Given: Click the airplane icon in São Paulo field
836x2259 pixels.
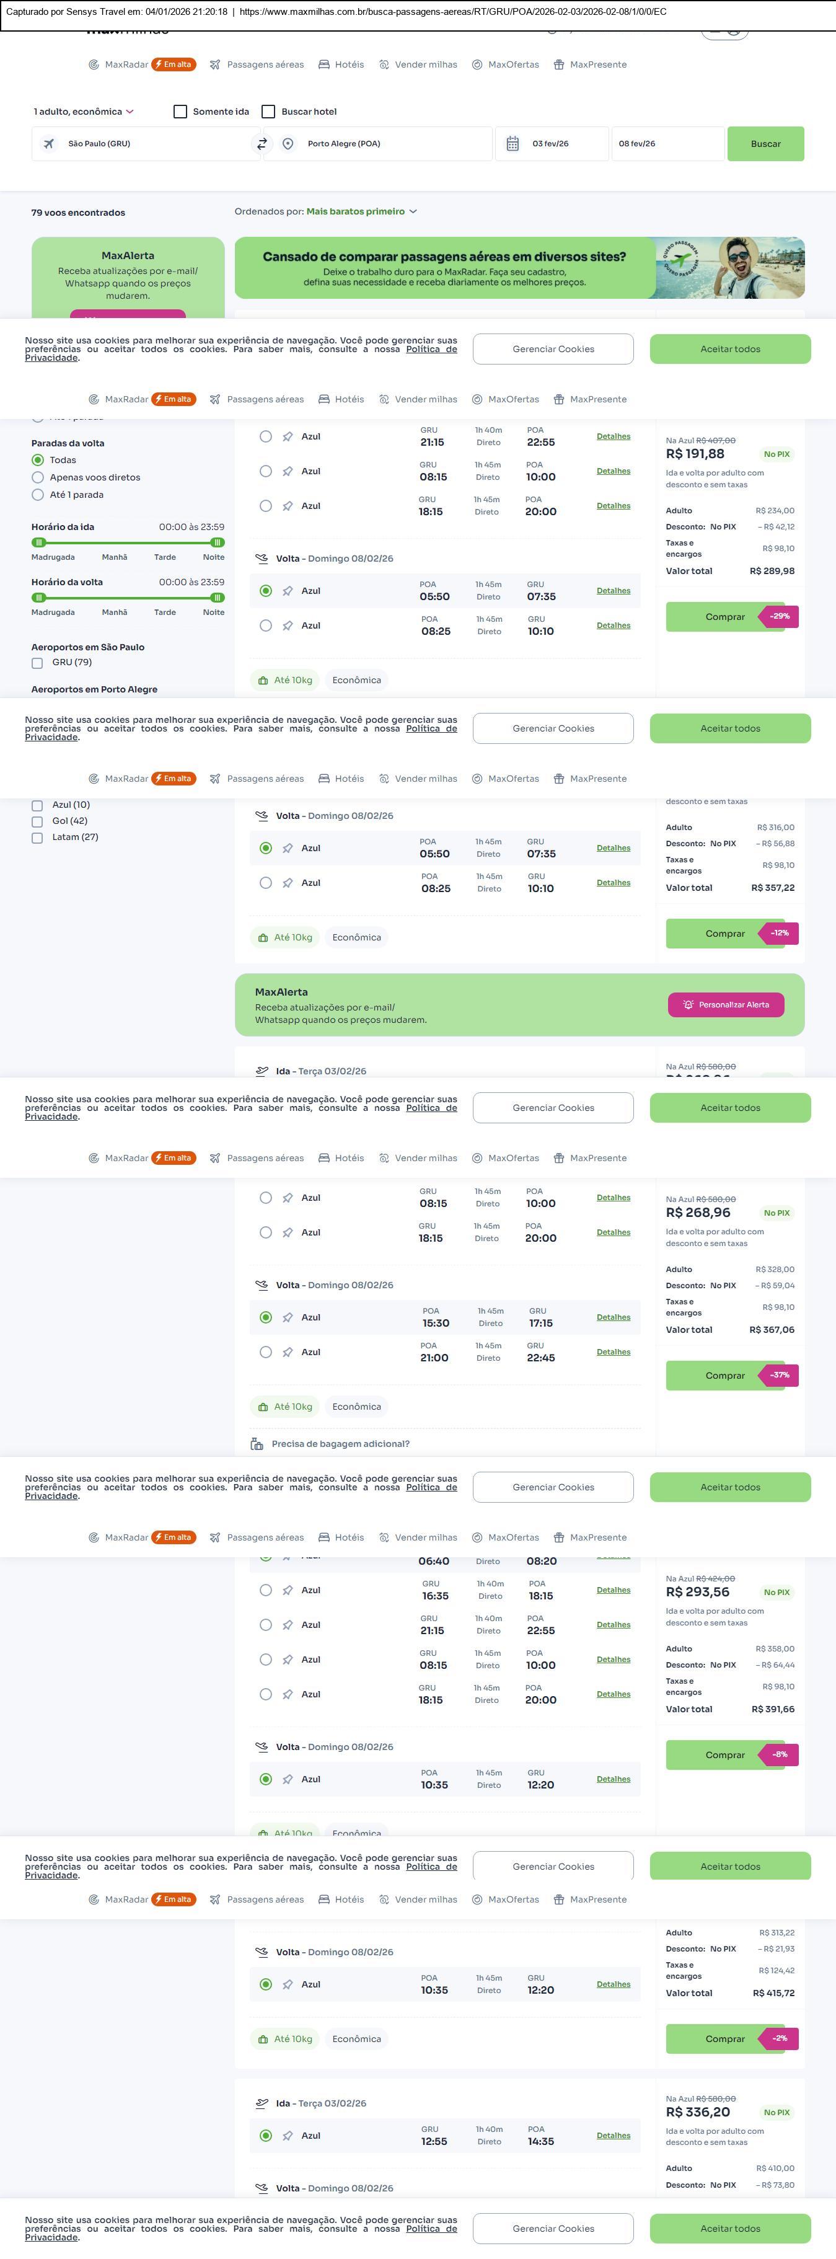Looking at the screenshot, I should click(49, 144).
